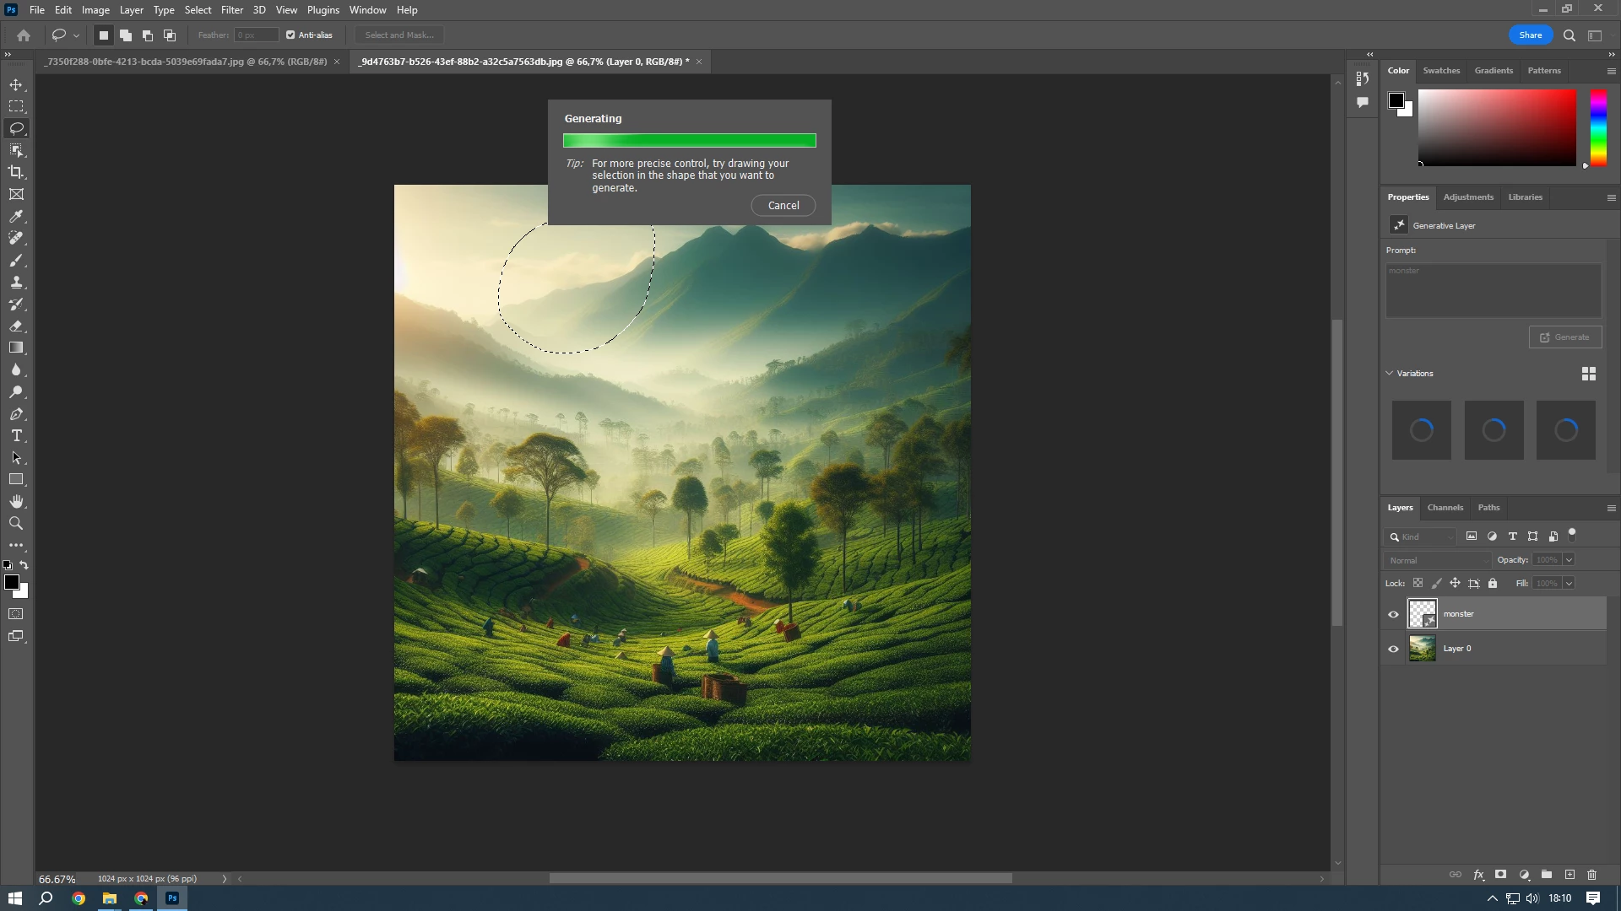Select the Eyedropper tool

click(16, 216)
